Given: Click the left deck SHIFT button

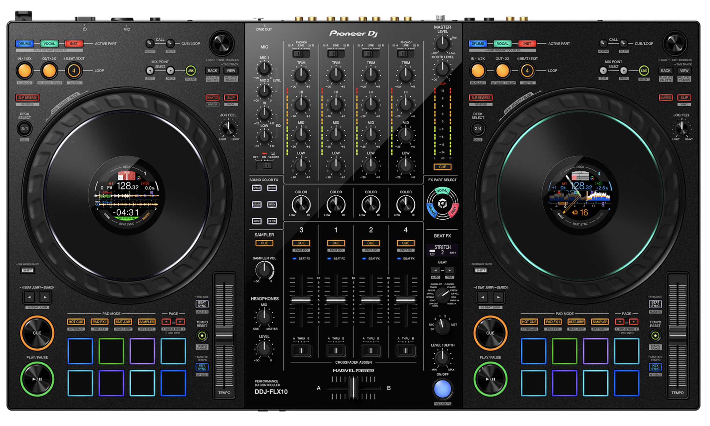Looking at the screenshot, I should 27,270.
